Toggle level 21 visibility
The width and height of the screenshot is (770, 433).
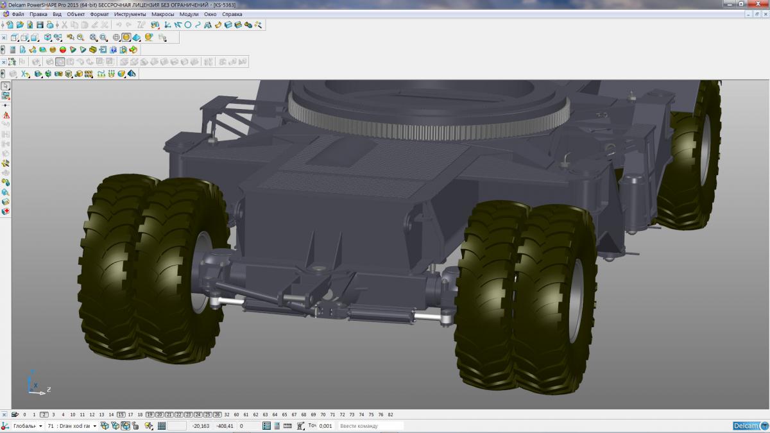tap(169, 414)
